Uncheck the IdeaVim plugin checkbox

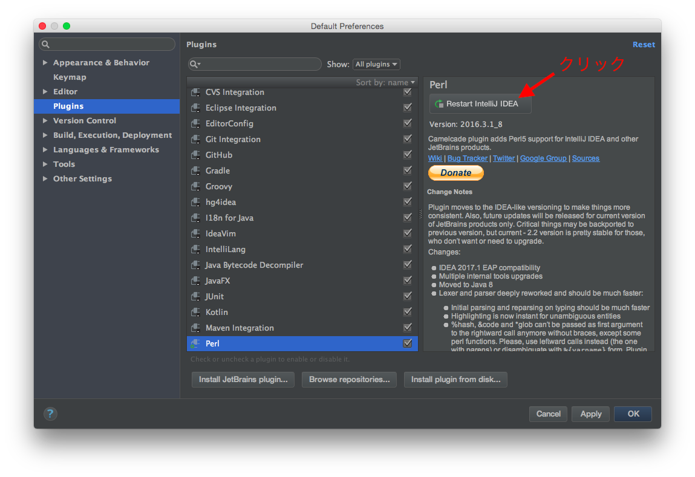tap(408, 233)
